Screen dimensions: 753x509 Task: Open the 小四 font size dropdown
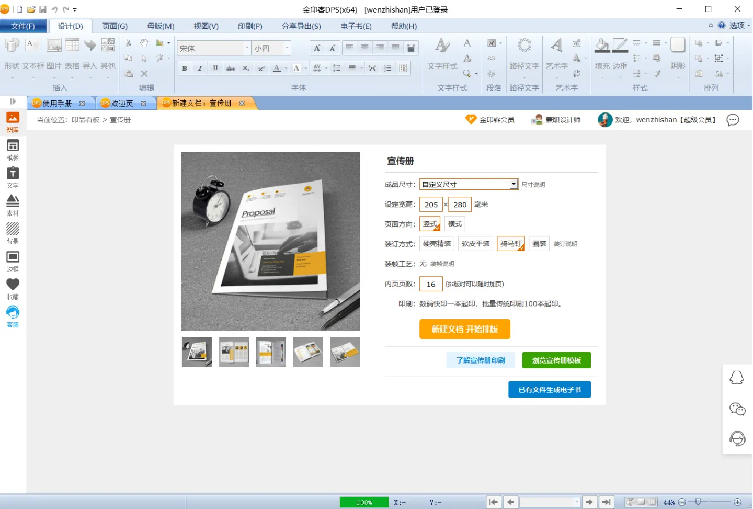pyautogui.click(x=287, y=48)
